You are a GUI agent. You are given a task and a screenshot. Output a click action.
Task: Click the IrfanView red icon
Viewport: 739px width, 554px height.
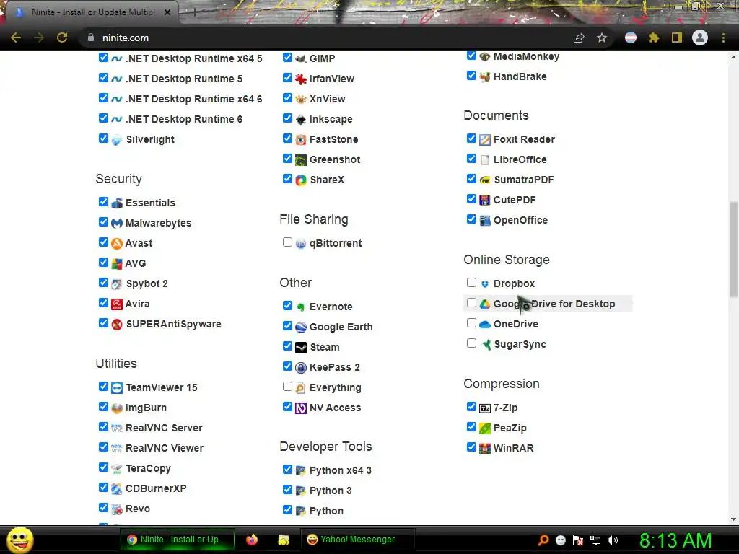pos(300,79)
